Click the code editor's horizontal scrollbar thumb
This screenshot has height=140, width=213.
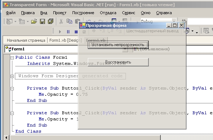pyautogui.click(x=85, y=137)
